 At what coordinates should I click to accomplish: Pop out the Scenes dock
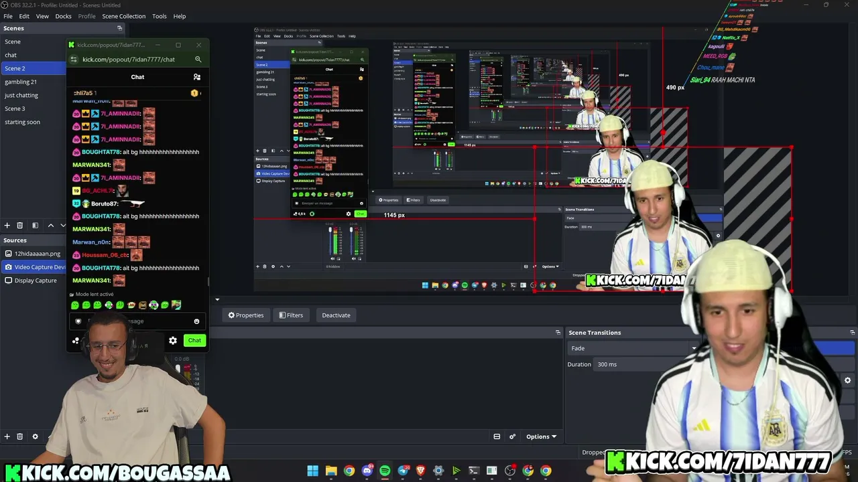click(120, 28)
